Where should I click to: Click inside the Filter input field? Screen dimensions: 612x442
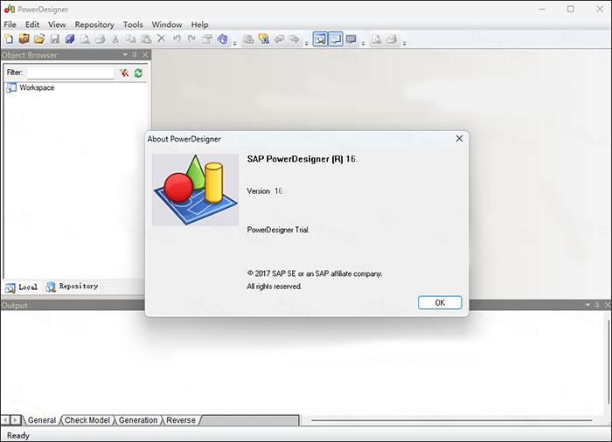[71, 73]
